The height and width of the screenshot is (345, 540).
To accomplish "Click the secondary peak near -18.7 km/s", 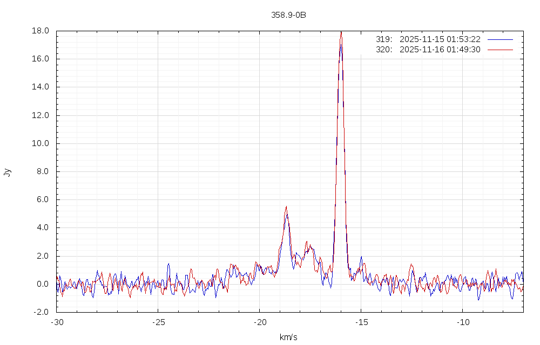I will pos(286,207).
